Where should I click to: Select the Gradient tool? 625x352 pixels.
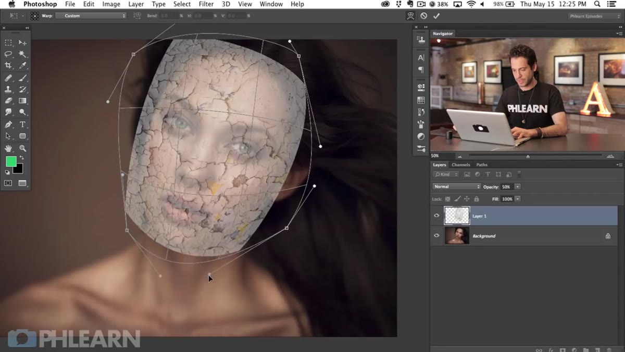(x=22, y=101)
